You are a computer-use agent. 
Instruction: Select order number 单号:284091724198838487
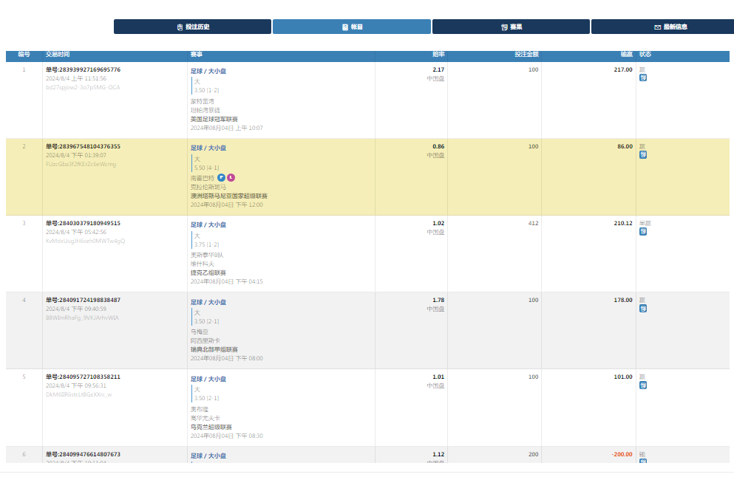83,300
